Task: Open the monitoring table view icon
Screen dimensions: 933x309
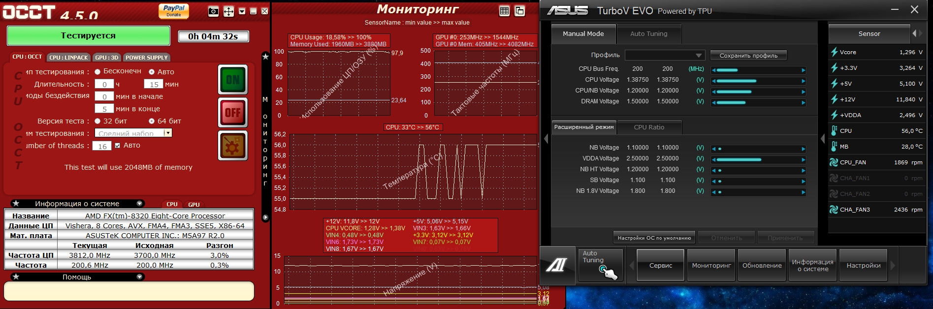Action: point(504,11)
